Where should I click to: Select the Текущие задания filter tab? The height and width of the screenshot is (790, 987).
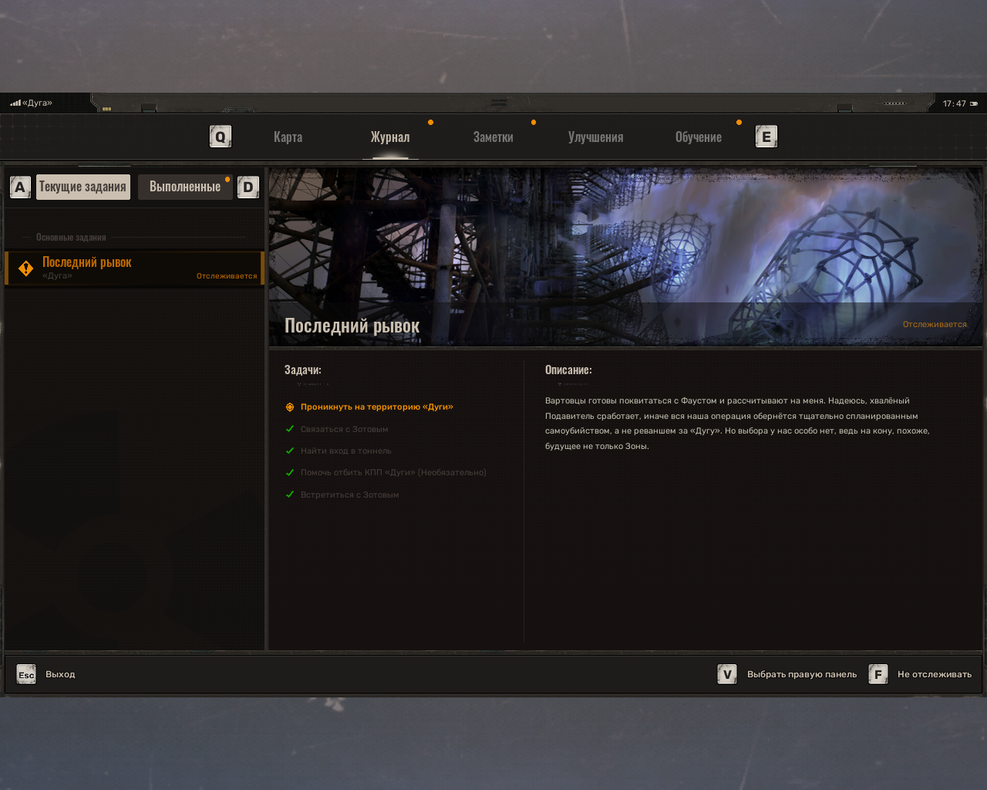83,187
